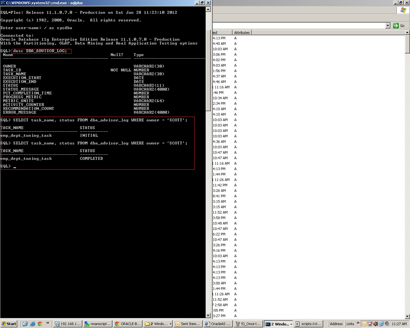The height and width of the screenshot is (328, 410).
Task: Click the Show Desktop icon in Quick Launch
Action: [25, 324]
